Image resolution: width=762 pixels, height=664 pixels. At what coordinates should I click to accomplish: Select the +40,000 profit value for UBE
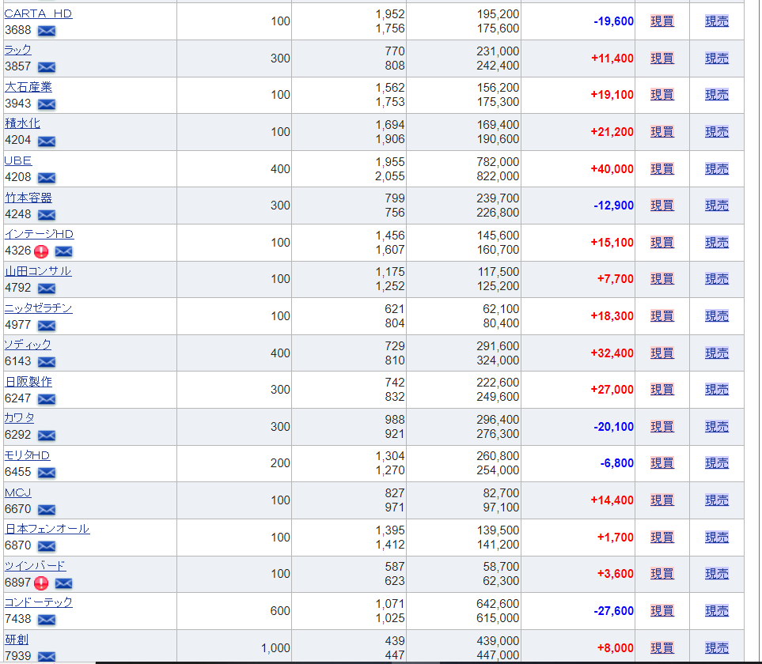(x=612, y=169)
